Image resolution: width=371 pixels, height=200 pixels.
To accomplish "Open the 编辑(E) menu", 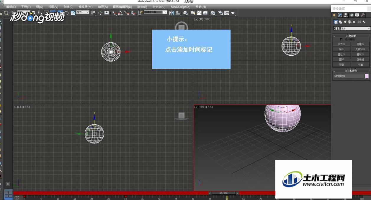I will click(11, 7).
